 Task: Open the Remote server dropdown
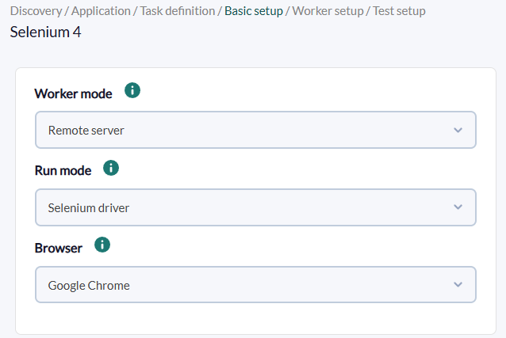(255, 130)
